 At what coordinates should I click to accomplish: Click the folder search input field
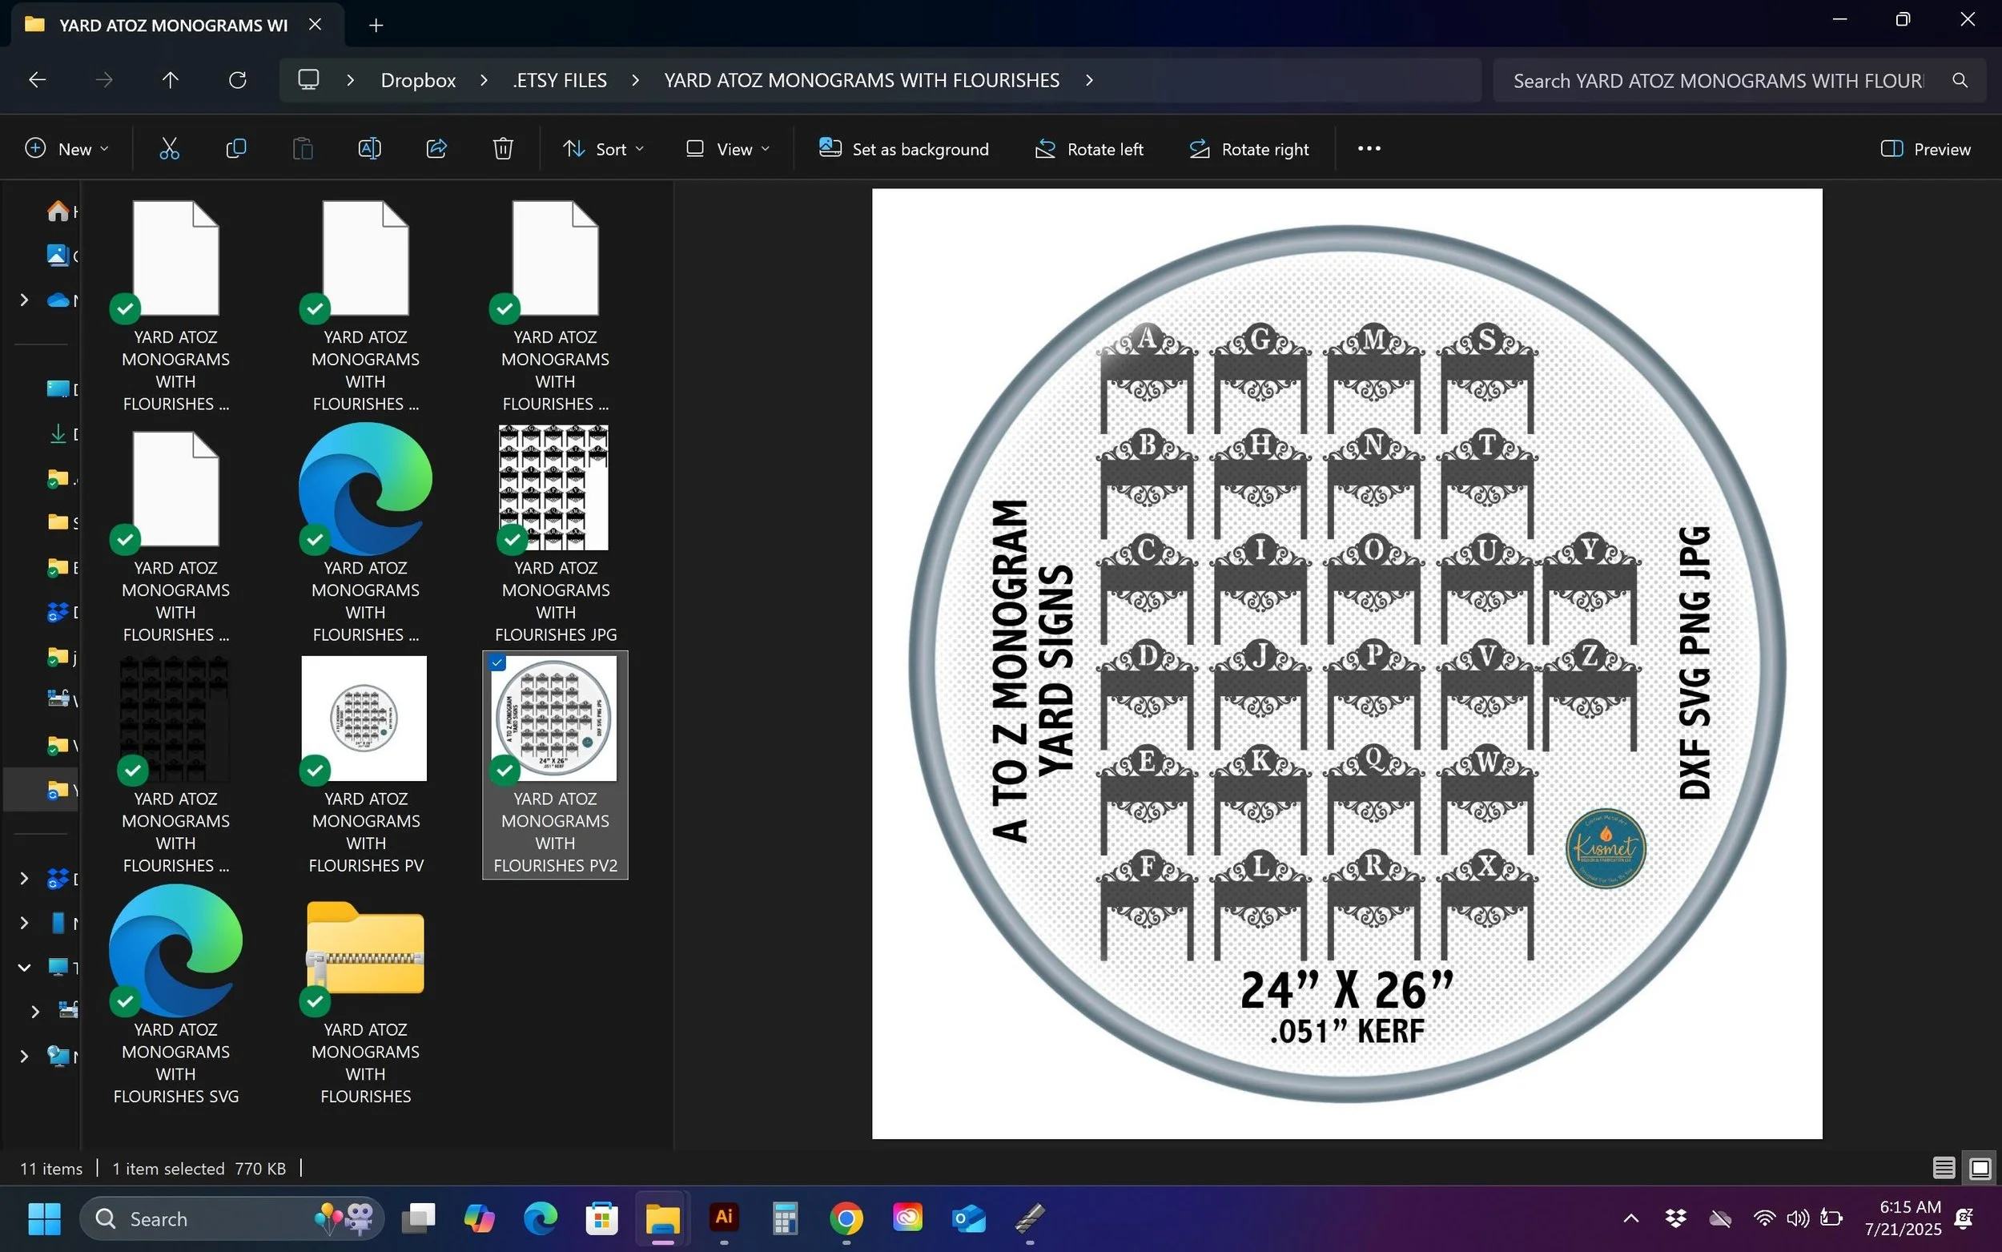1719,80
